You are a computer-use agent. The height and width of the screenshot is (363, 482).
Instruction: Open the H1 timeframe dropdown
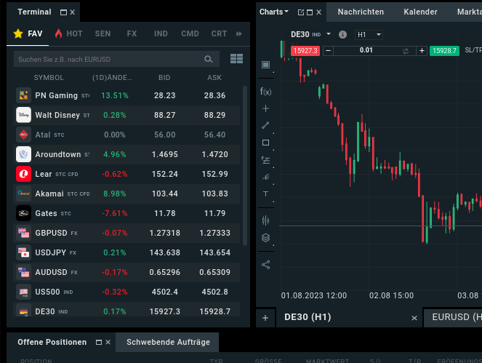pyautogui.click(x=369, y=35)
